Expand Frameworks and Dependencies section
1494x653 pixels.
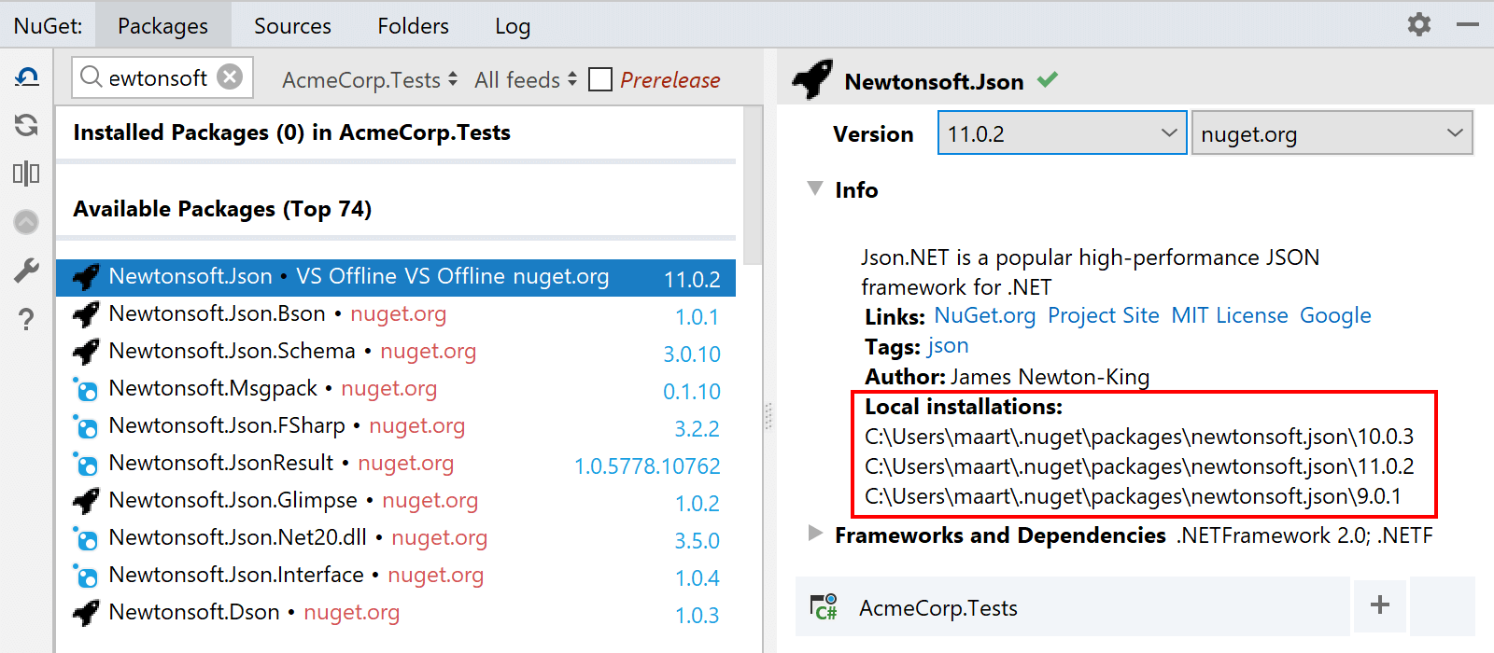pos(815,533)
